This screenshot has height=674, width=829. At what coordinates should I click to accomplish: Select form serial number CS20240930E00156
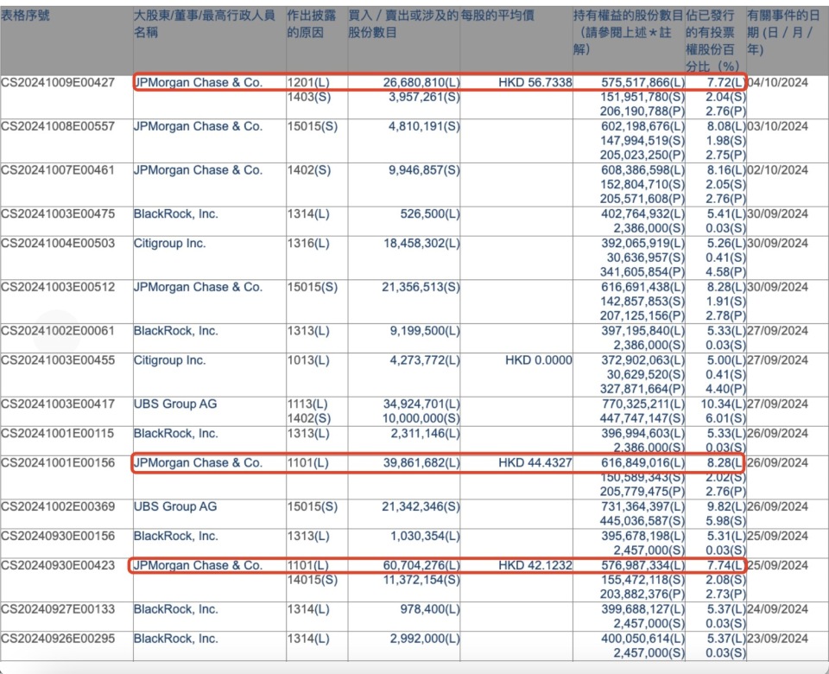[x=58, y=536]
